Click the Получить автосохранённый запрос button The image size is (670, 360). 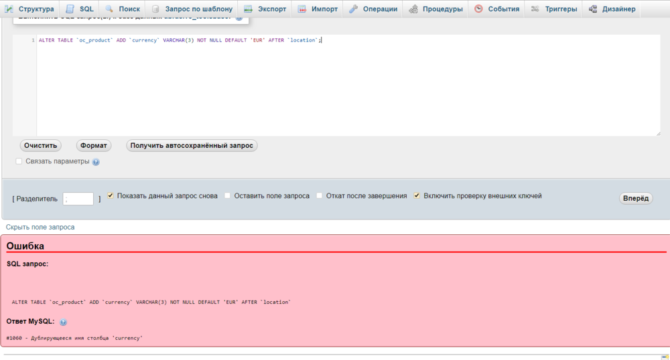click(192, 145)
